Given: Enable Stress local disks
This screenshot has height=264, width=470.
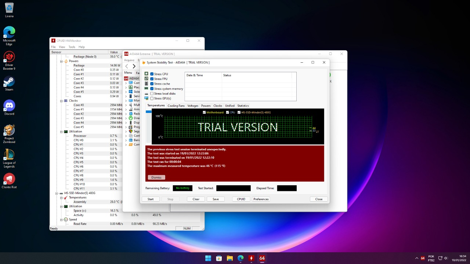Looking at the screenshot, I should pyautogui.click(x=152, y=94).
